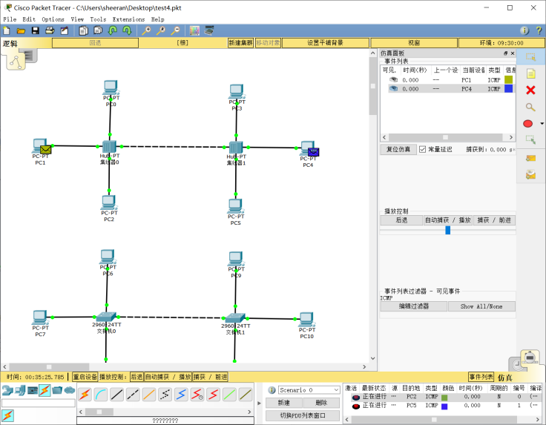This screenshot has width=546, height=425.
Task: Paste with the toolbar paste icon
Action: pyautogui.click(x=98, y=30)
